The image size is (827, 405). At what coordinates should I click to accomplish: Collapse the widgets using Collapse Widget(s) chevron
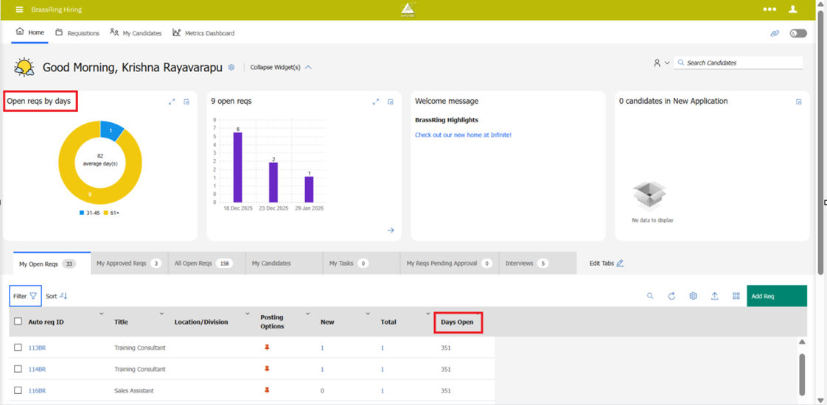click(308, 67)
